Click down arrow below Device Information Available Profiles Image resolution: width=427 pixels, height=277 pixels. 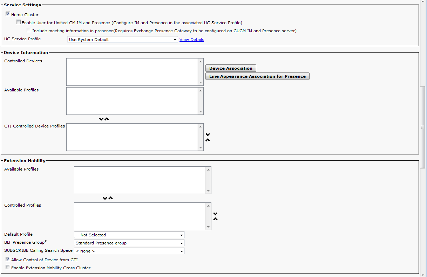point(101,119)
